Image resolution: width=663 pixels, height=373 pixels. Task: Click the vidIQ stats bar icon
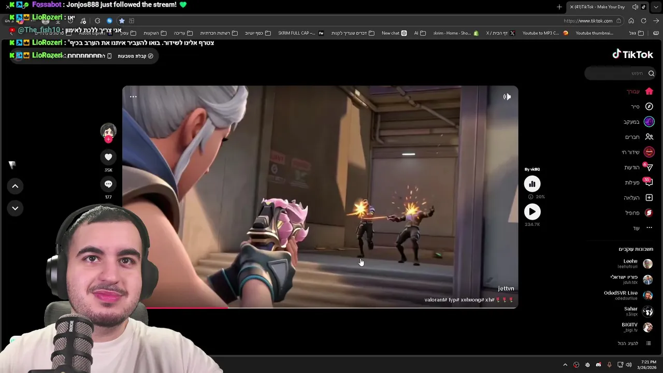[532, 184]
